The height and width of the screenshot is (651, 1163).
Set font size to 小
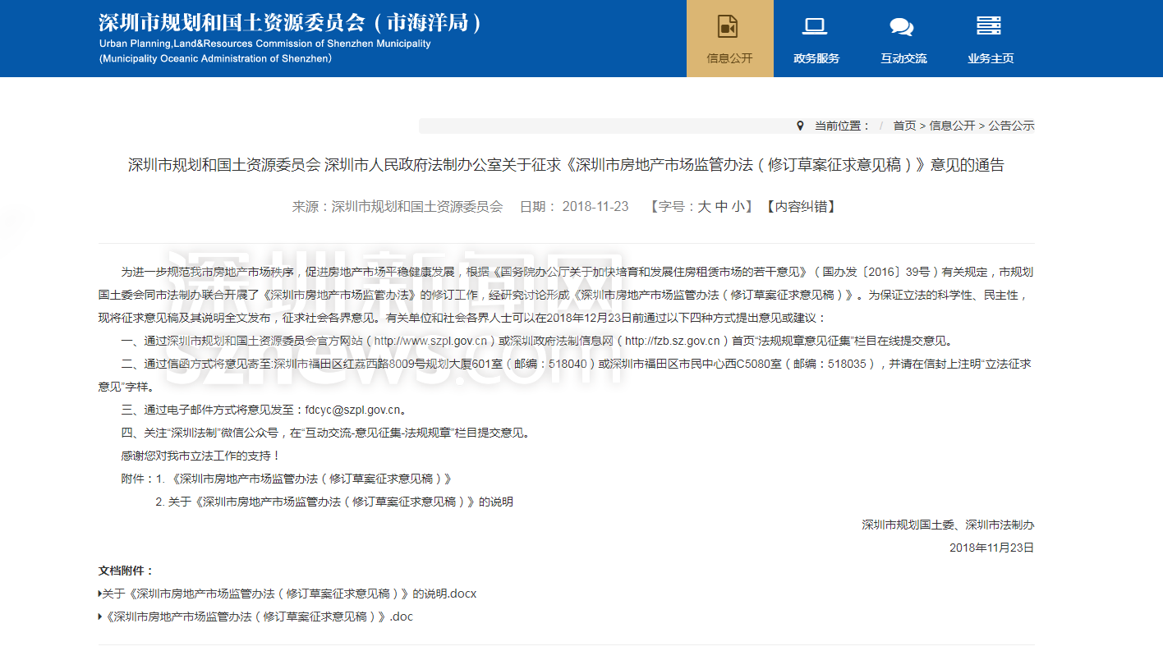(738, 207)
